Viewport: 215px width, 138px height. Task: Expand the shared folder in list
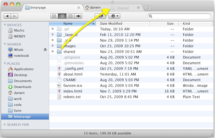click(x=53, y=51)
